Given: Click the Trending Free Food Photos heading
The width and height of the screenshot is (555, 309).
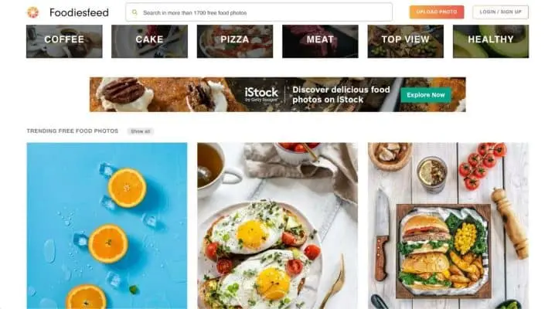Looking at the screenshot, I should click(x=73, y=131).
